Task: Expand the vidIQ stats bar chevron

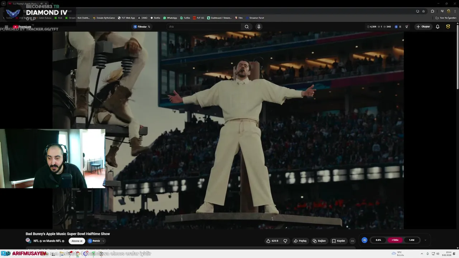Action: coord(425,240)
